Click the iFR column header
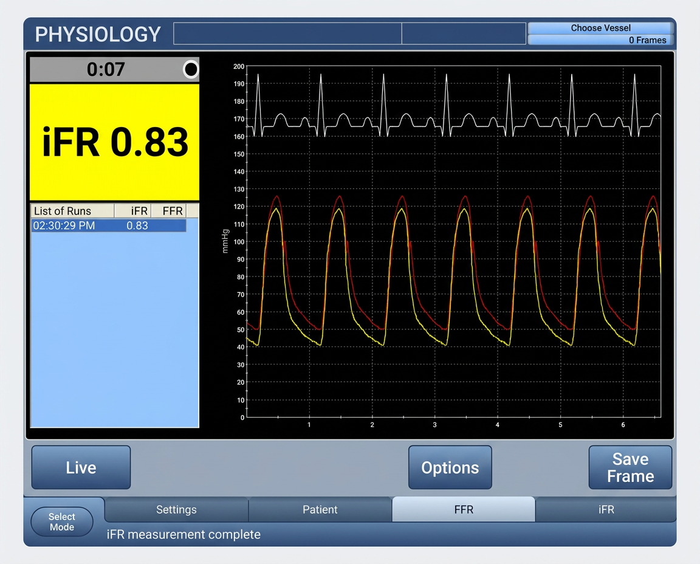This screenshot has height=564, width=700. tap(133, 211)
